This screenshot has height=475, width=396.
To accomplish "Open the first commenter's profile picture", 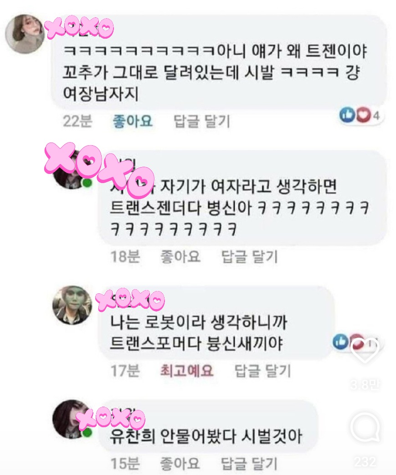I will click(x=25, y=33).
